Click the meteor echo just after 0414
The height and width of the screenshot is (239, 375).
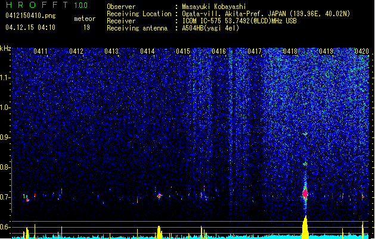(x=159, y=196)
